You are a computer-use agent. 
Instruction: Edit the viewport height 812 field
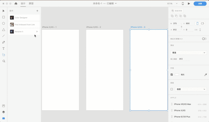[184, 59]
